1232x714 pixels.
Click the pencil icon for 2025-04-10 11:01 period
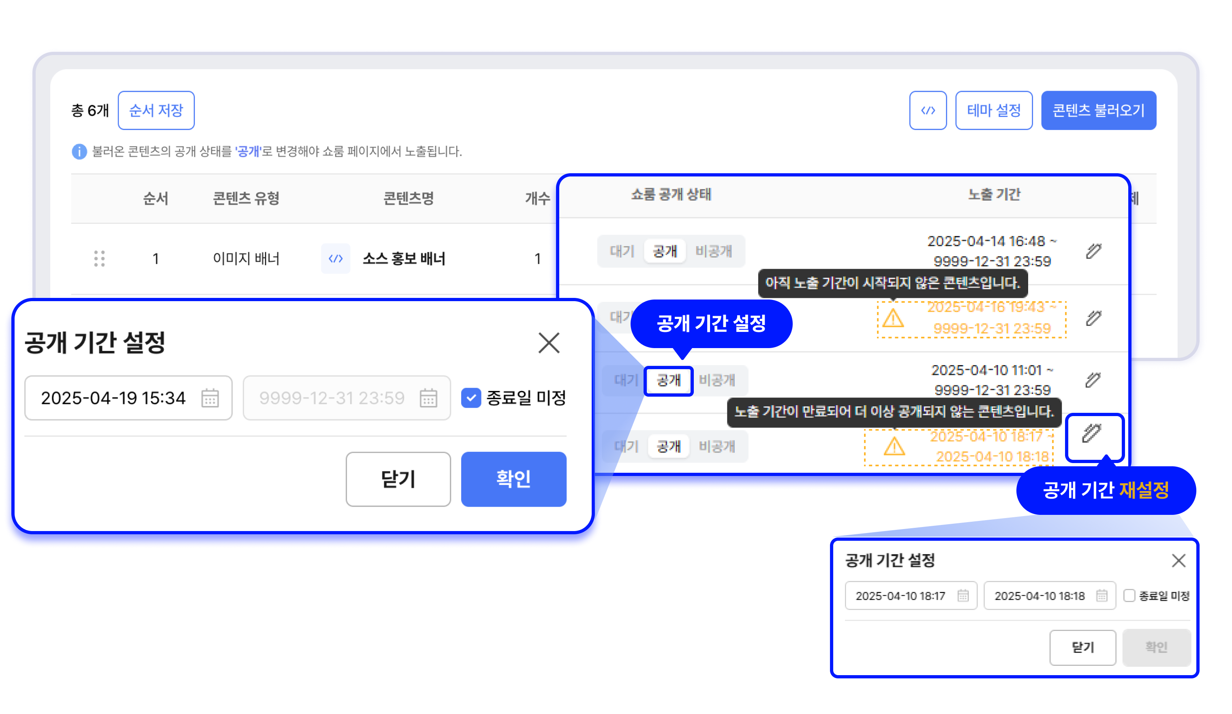pos(1092,380)
